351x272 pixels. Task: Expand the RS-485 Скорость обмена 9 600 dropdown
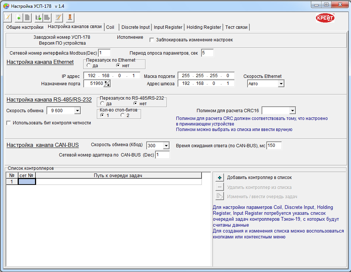point(77,110)
